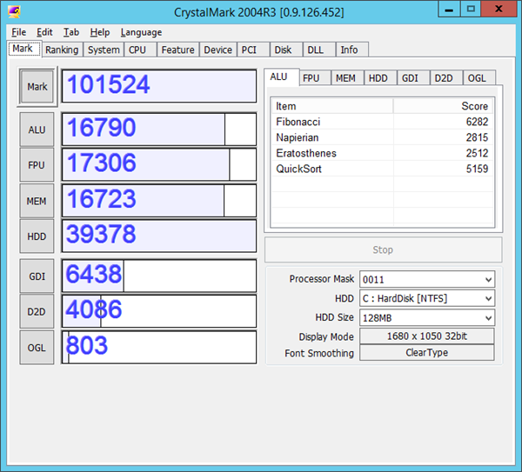The height and width of the screenshot is (472, 522).
Task: Select the HDD results tab
Action: 380,78
